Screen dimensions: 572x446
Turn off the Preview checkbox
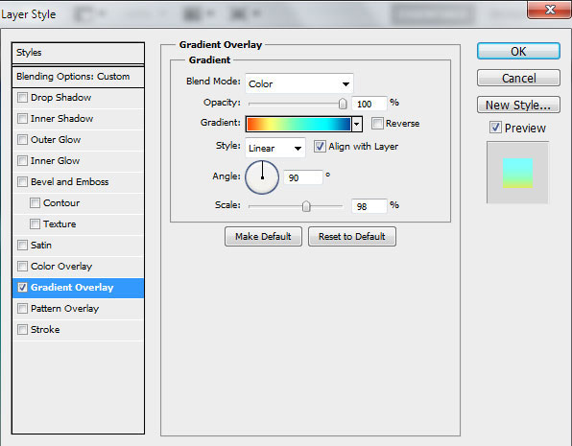pyautogui.click(x=495, y=128)
